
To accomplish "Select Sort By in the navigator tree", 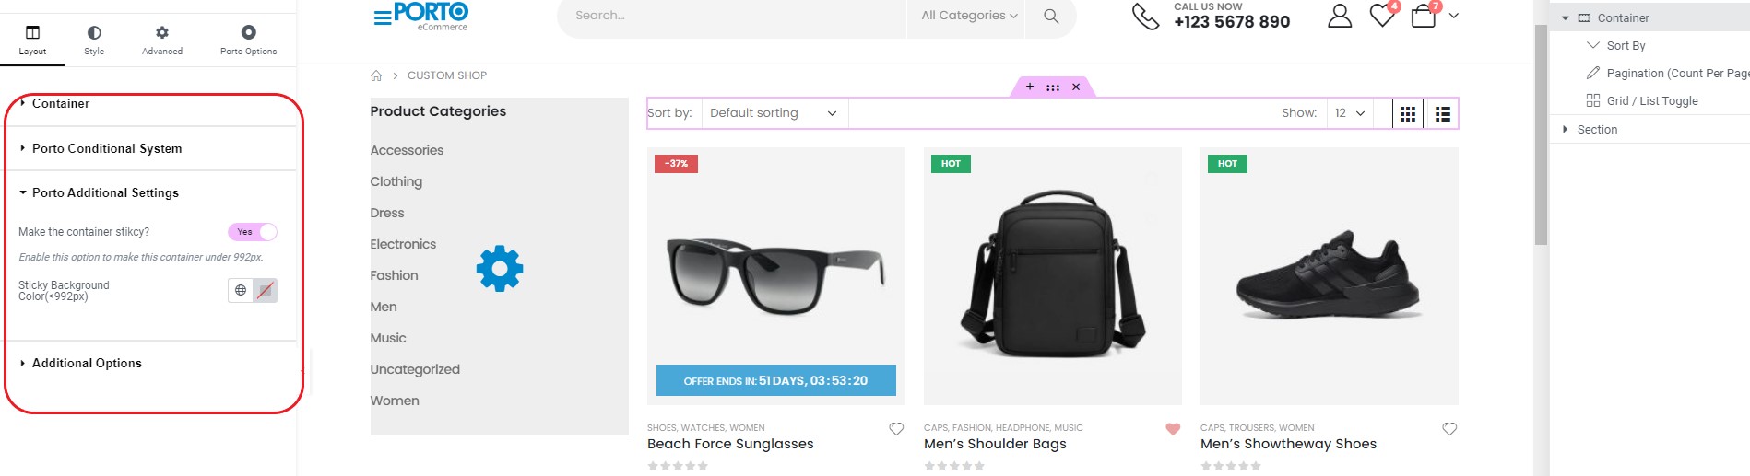I will (1626, 46).
